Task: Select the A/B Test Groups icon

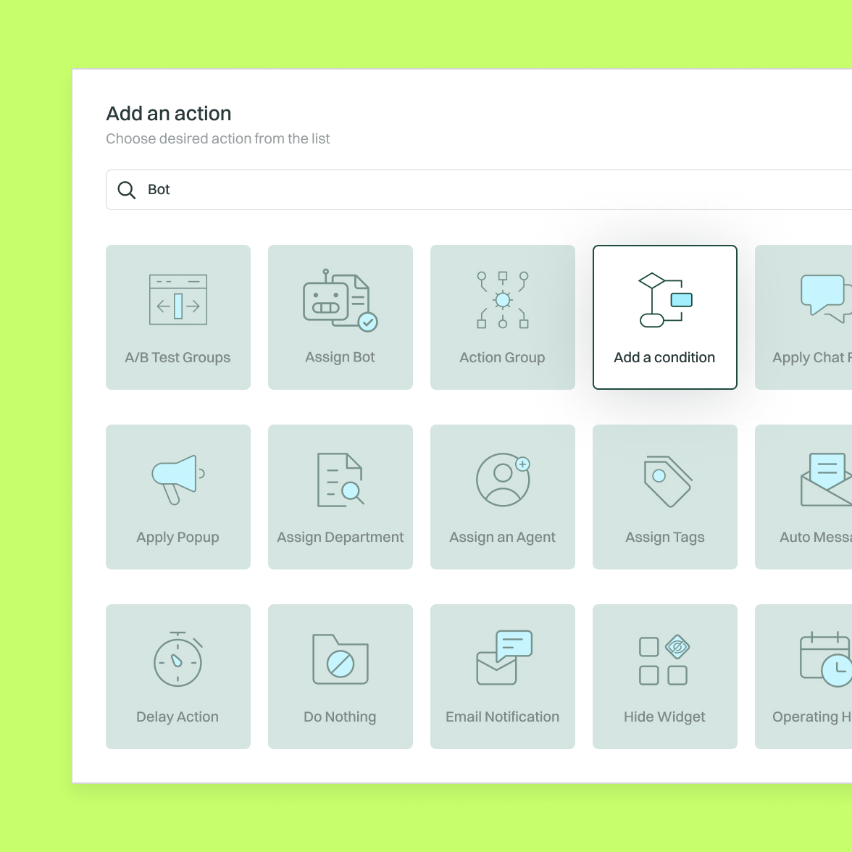Action: [178, 299]
